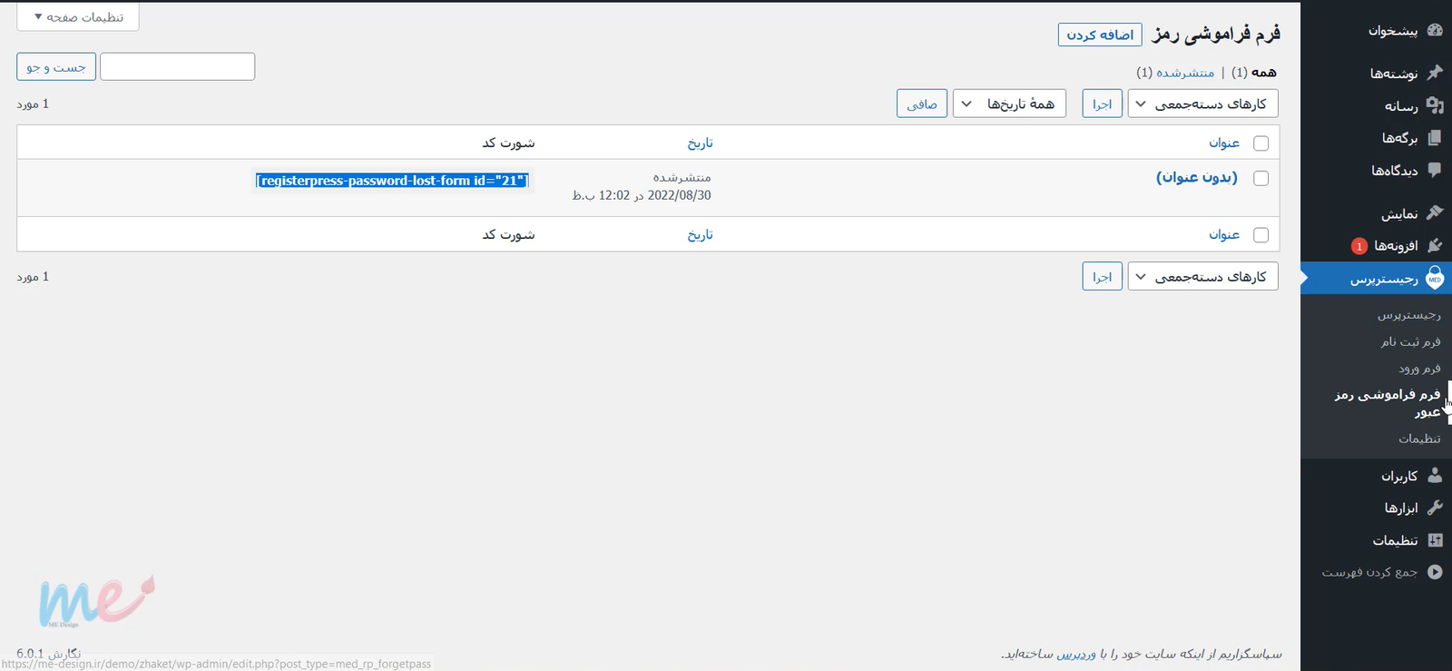The width and height of the screenshot is (1452, 671).
Task: Click the wrench icon beside ابزارها
Action: 1435,508
